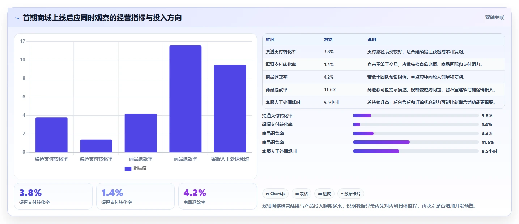Click the 数据 table column header
The image size is (519, 224).
pyautogui.click(x=328, y=39)
